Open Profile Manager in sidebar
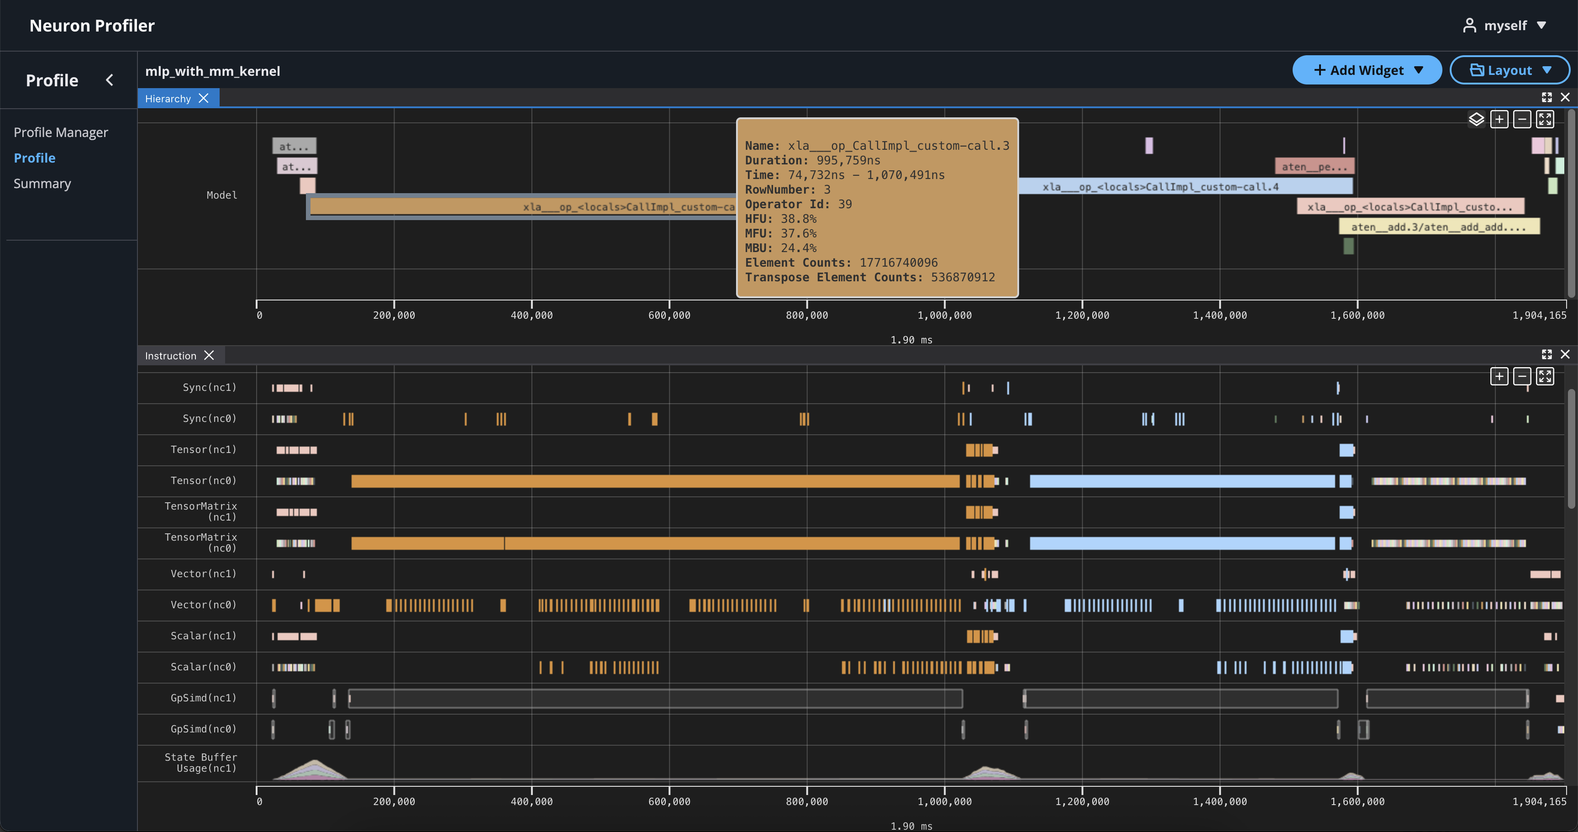The image size is (1578, 832). 61,132
